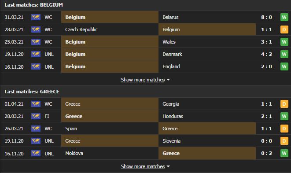Open the 0 : 2 score of Moldova vs Greece
291x173 pixels.
pyautogui.click(x=266, y=153)
